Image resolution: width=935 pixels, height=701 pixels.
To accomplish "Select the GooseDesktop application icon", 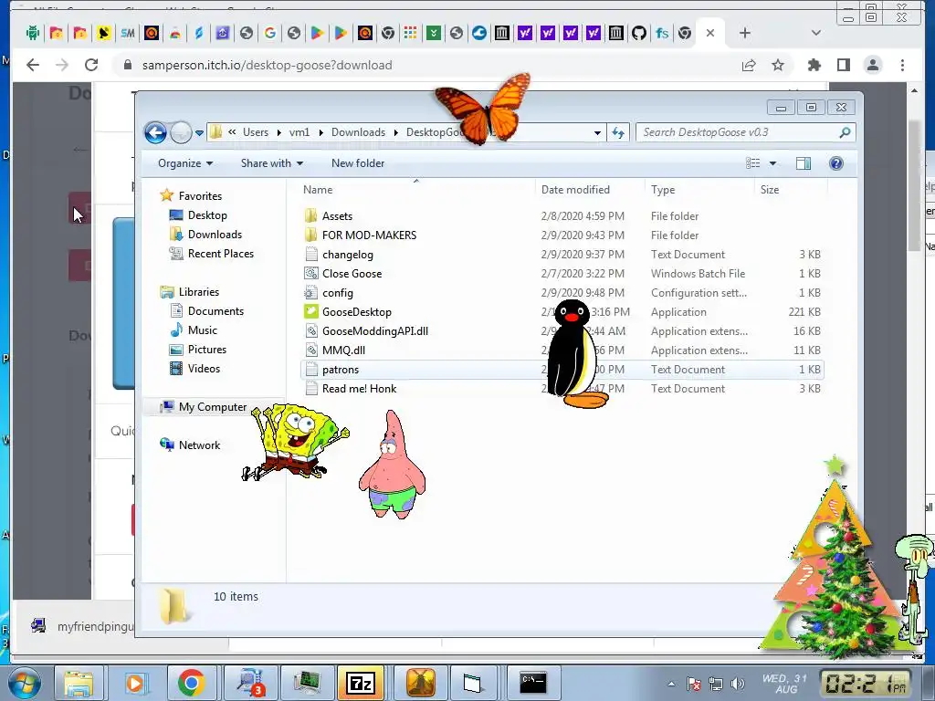I will pyautogui.click(x=310, y=312).
